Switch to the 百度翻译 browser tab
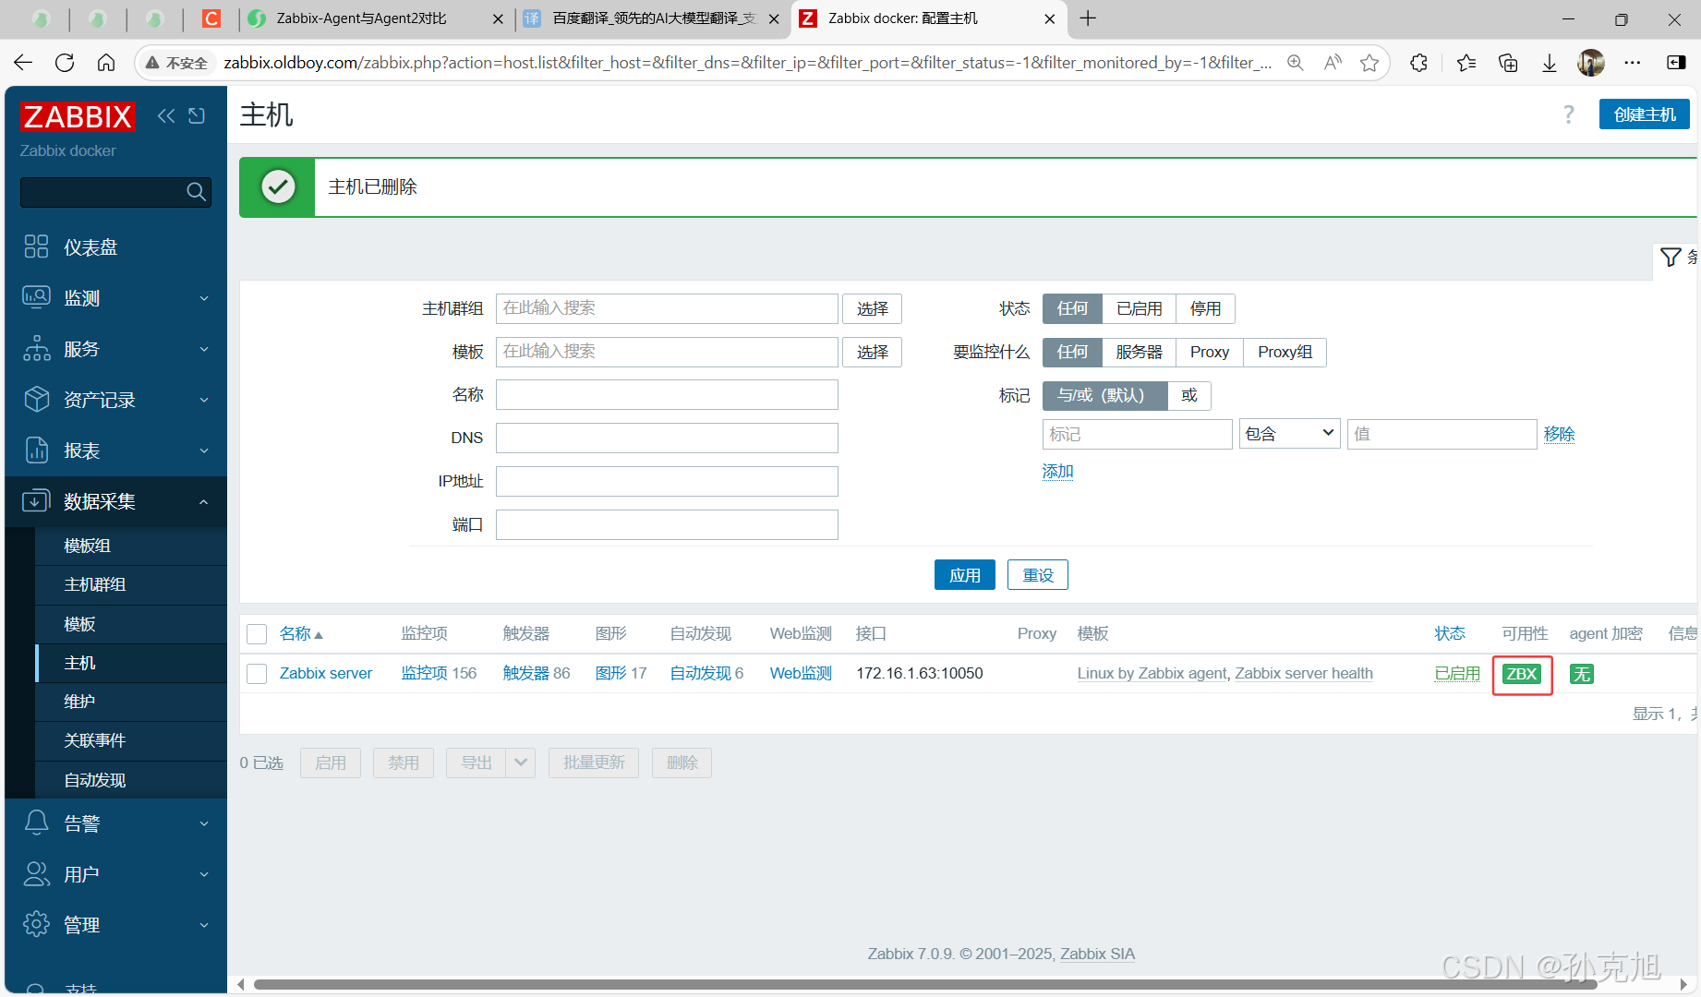 coord(652,18)
